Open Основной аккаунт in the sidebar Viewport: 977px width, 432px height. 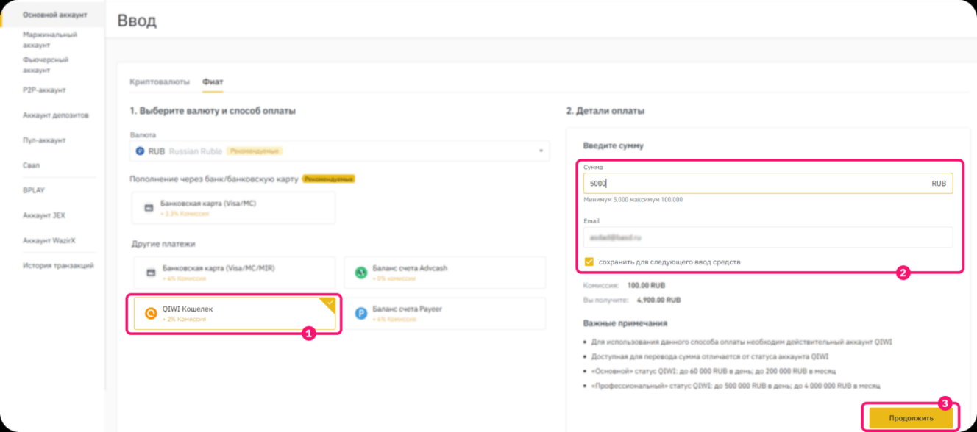pos(55,15)
